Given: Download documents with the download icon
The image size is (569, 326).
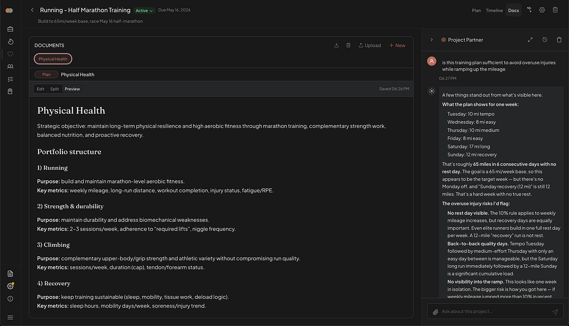Looking at the screenshot, I should click(336, 45).
